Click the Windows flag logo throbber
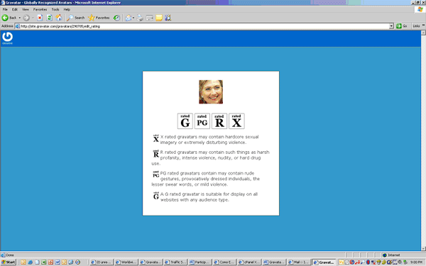The height and width of the screenshot is (266, 426). (x=420, y=9)
